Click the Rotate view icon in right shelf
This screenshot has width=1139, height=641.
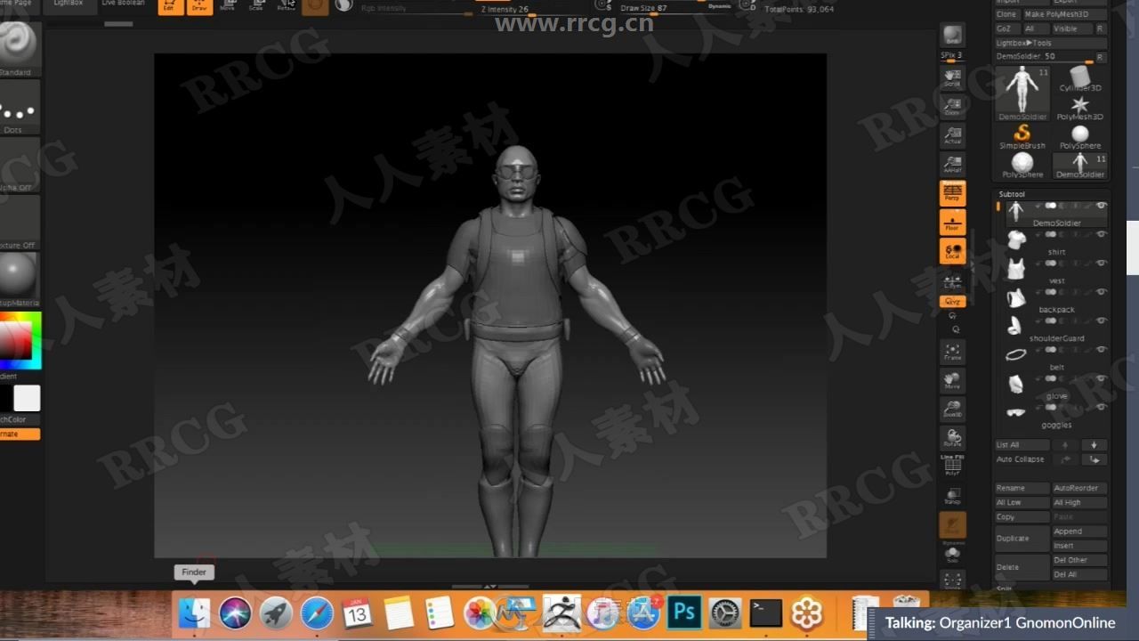point(952,438)
